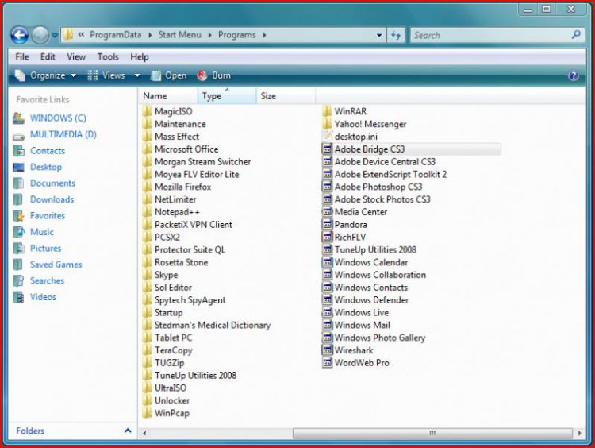Screen dimensions: 595x448
Task: Sort by the Size column header
Action: point(286,96)
